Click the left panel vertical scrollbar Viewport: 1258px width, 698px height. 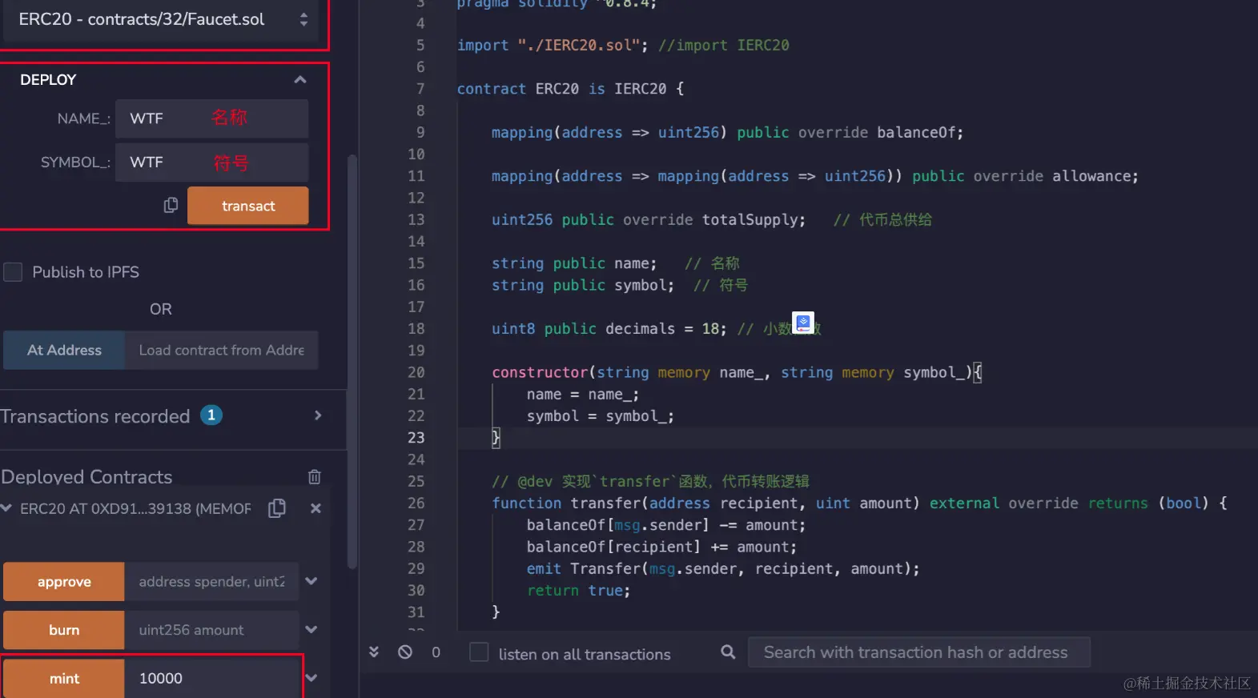pyautogui.click(x=352, y=360)
